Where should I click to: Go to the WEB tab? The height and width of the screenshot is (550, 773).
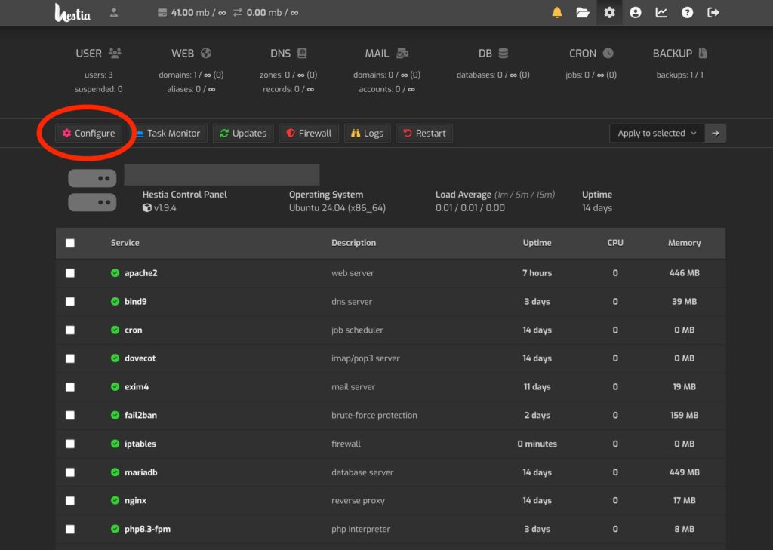191,54
